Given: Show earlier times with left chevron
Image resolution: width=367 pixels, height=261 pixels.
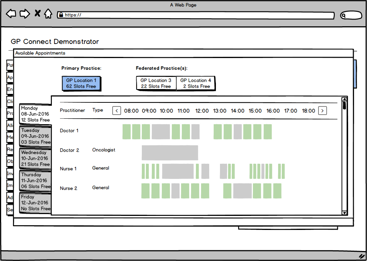Looking at the screenshot, I should coord(117,111).
